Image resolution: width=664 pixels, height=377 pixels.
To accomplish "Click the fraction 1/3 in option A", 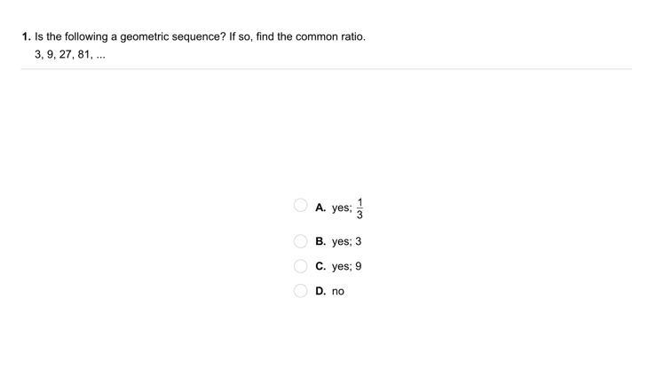I will click(360, 207).
